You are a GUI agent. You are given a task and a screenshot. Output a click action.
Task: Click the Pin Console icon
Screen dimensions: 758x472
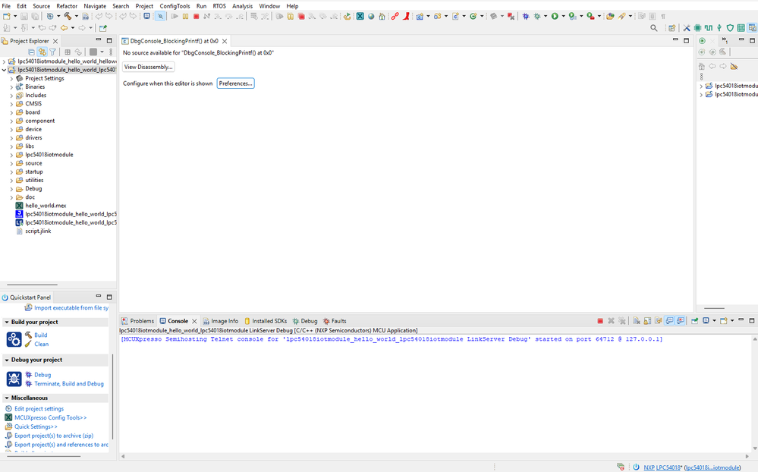click(x=694, y=321)
